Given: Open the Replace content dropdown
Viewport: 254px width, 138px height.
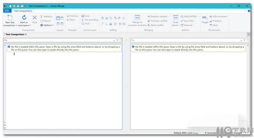Looking at the screenshot, I should click(158, 16).
